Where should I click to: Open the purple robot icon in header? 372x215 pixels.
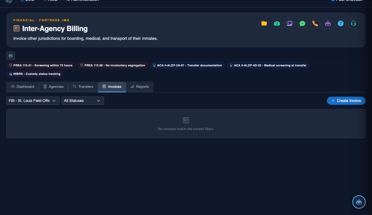328,24
